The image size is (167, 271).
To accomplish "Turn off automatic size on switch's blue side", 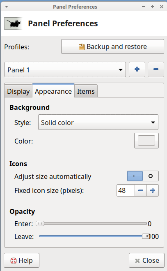I will coord(135,176).
